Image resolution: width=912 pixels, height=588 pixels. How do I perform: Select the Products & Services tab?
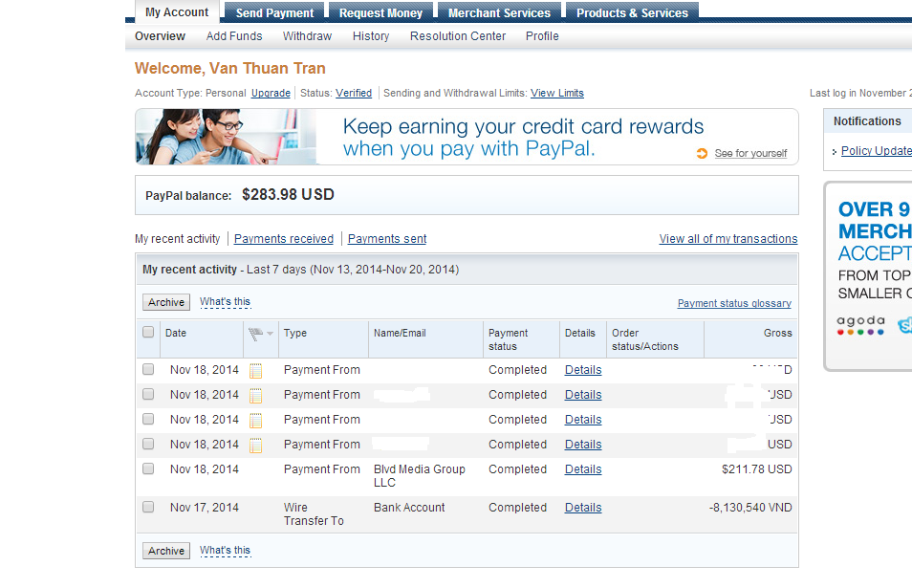632,12
